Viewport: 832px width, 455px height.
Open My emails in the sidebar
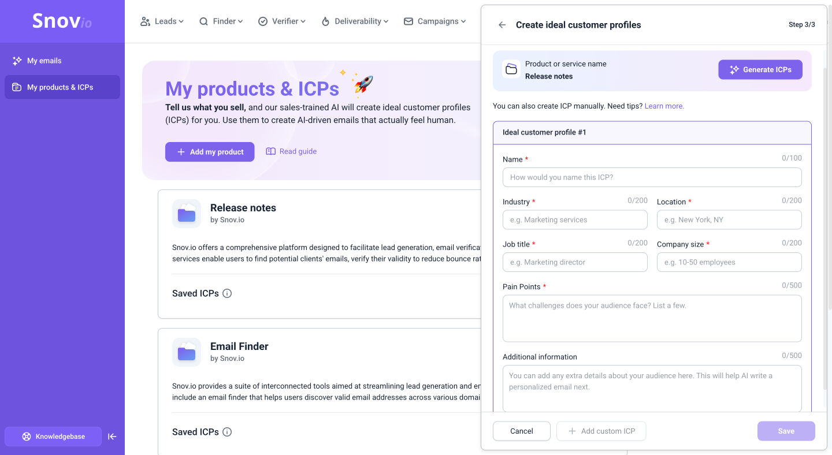62,61
